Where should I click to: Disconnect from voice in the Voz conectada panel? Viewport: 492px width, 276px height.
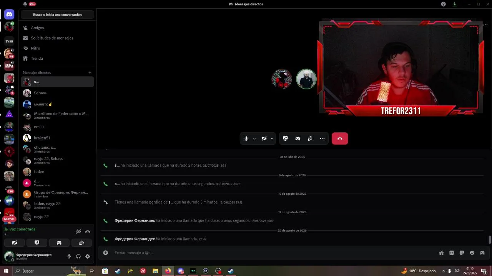(88, 232)
